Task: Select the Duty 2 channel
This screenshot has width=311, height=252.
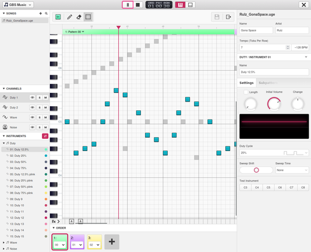Action: point(14,107)
